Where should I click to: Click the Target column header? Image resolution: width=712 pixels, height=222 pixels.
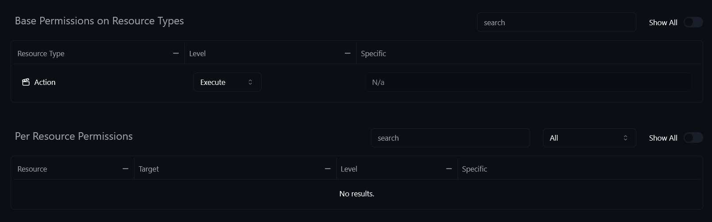[149, 169]
